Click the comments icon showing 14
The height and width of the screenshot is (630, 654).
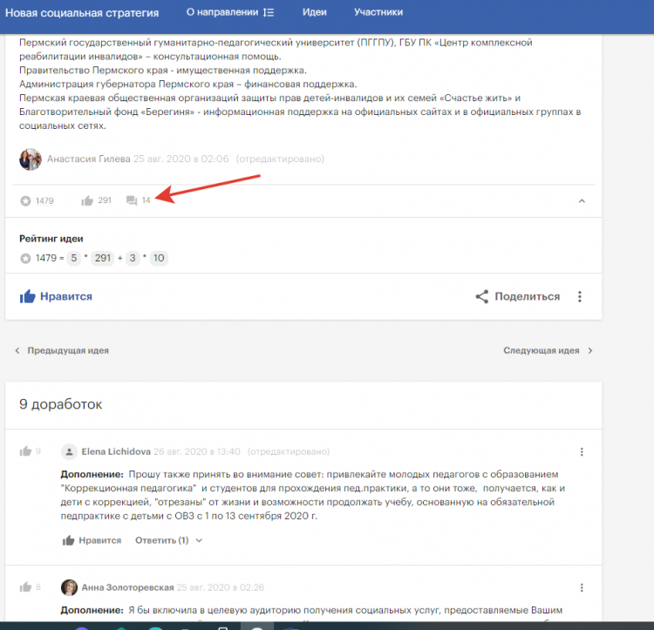pyautogui.click(x=132, y=201)
